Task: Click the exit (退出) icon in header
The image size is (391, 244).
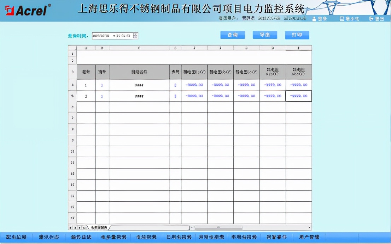Action: (371, 19)
